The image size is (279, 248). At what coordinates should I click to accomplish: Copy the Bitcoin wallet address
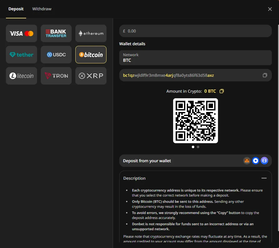[x=265, y=75]
